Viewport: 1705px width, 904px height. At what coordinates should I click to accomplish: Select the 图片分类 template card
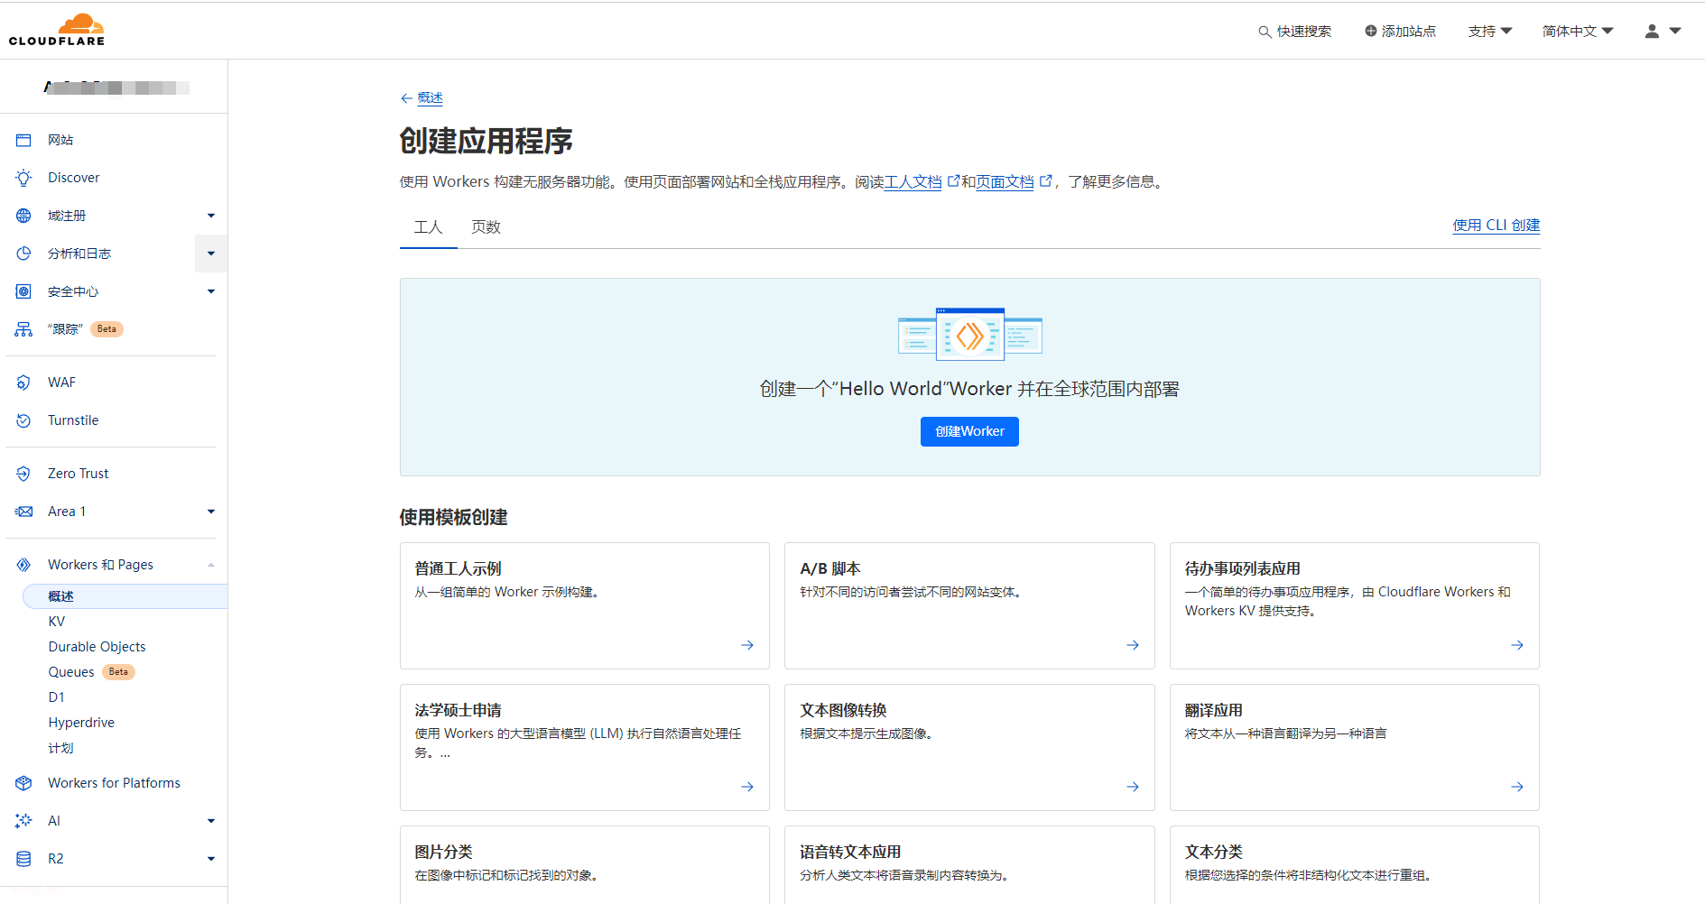click(585, 864)
